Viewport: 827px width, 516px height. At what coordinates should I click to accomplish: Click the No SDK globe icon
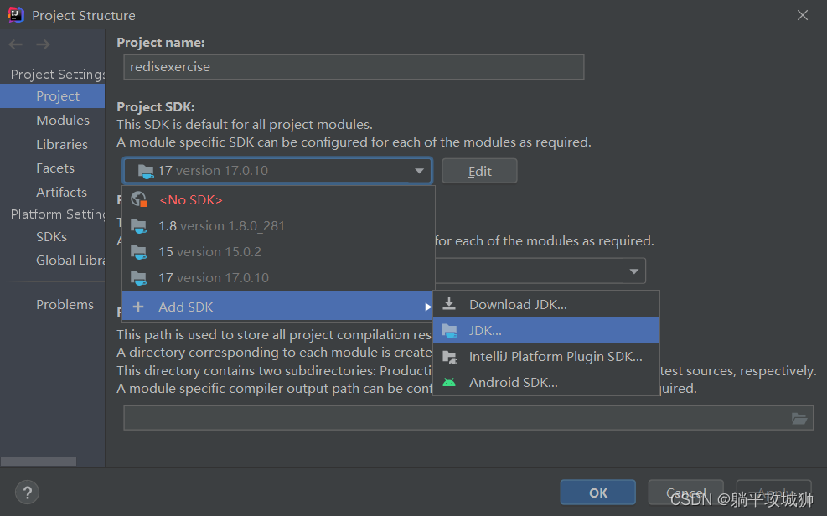[x=139, y=199]
